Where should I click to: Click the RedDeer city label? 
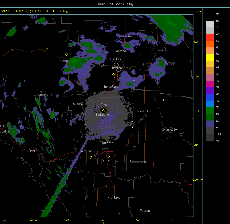(x=117, y=68)
